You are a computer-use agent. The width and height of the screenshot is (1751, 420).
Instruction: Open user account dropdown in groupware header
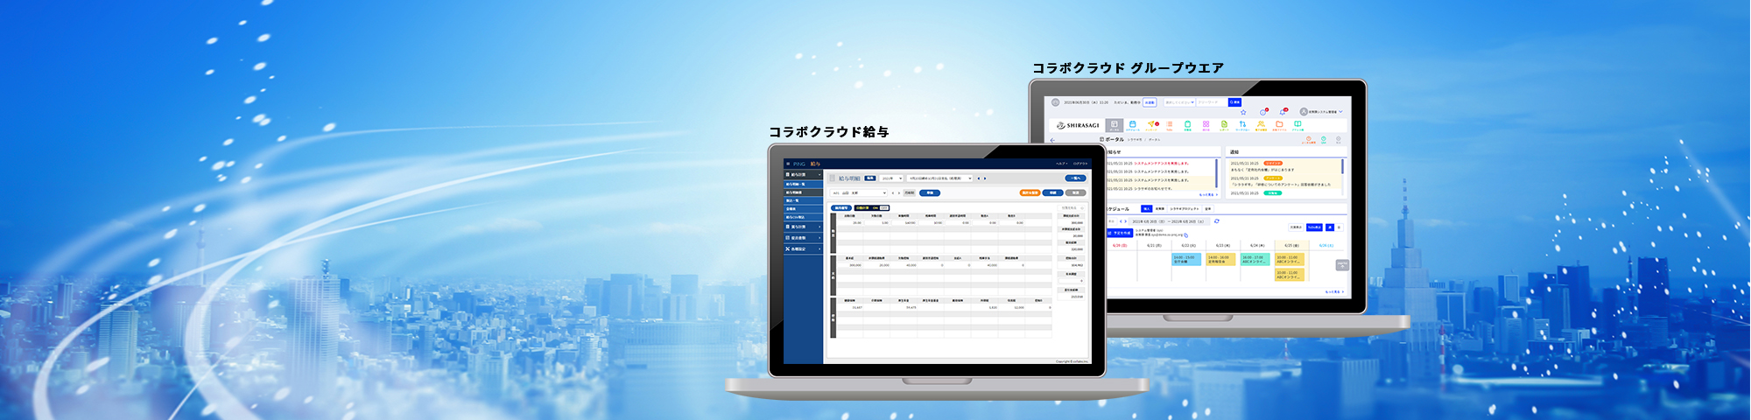pyautogui.click(x=1321, y=112)
